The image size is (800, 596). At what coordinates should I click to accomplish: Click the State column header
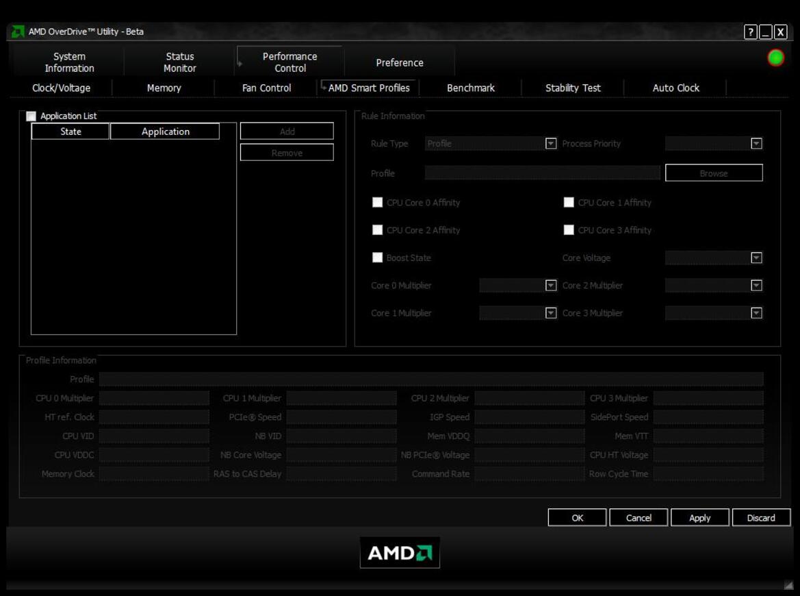pos(70,132)
